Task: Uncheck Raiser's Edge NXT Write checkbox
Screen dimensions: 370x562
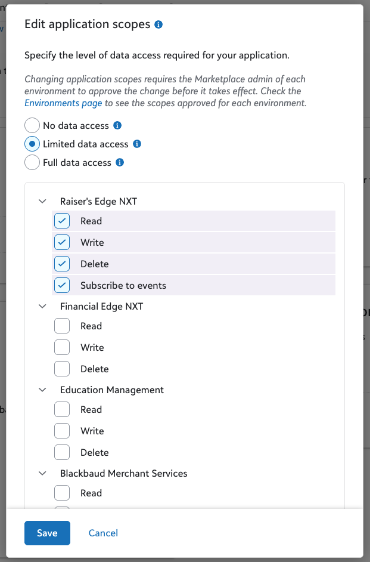Action: [62, 242]
